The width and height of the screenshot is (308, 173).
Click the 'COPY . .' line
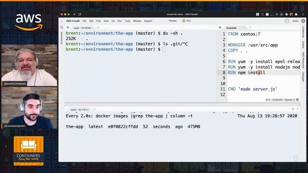tap(238, 50)
